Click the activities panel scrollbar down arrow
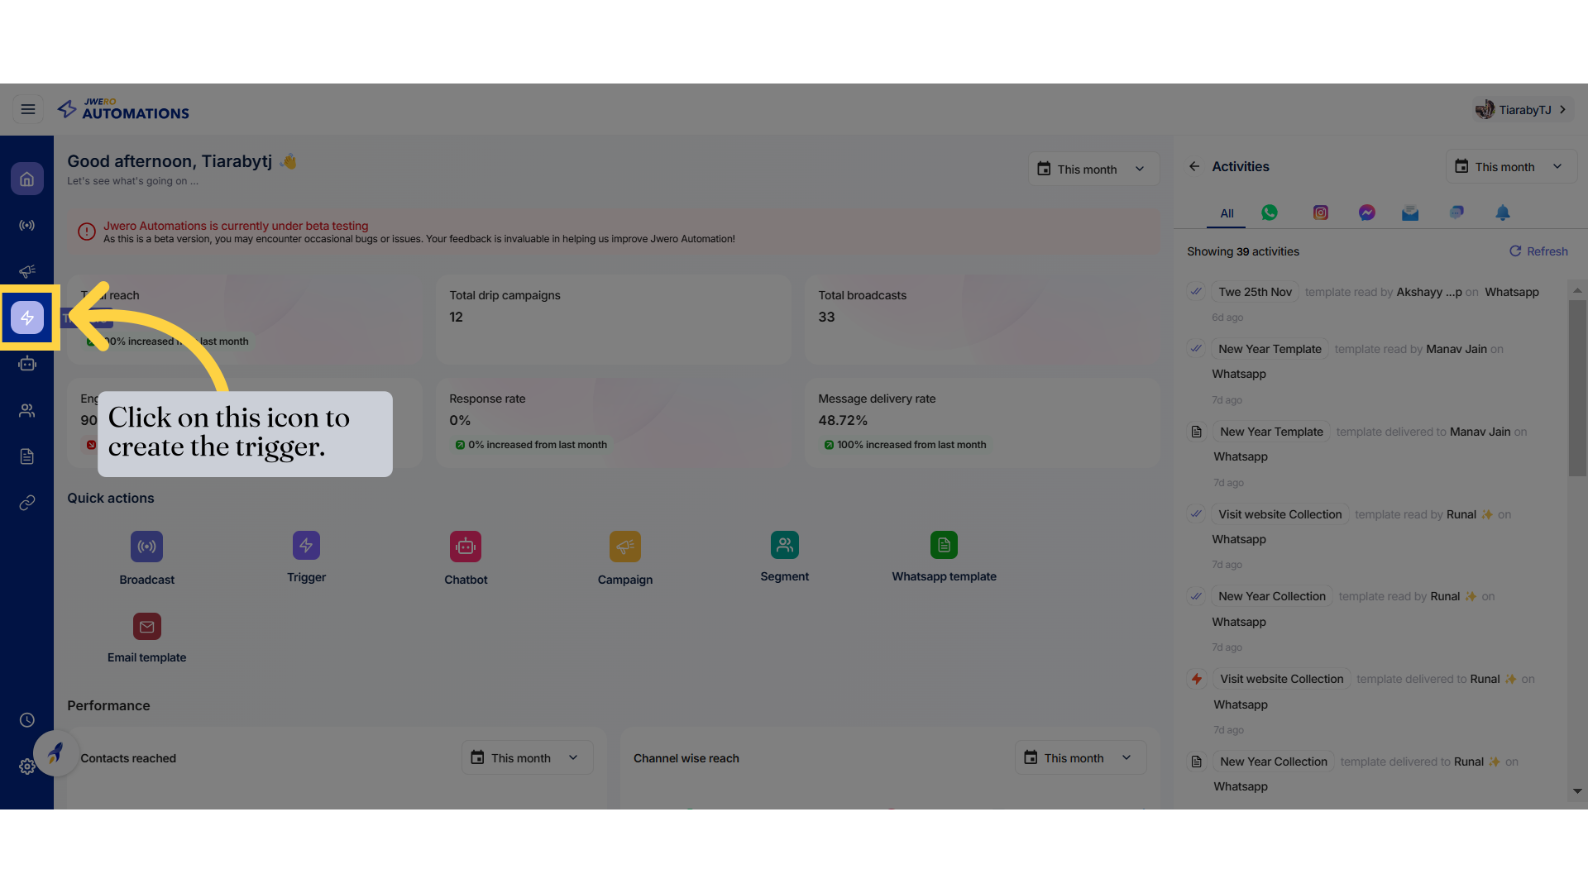This screenshot has height=893, width=1588. (x=1577, y=791)
